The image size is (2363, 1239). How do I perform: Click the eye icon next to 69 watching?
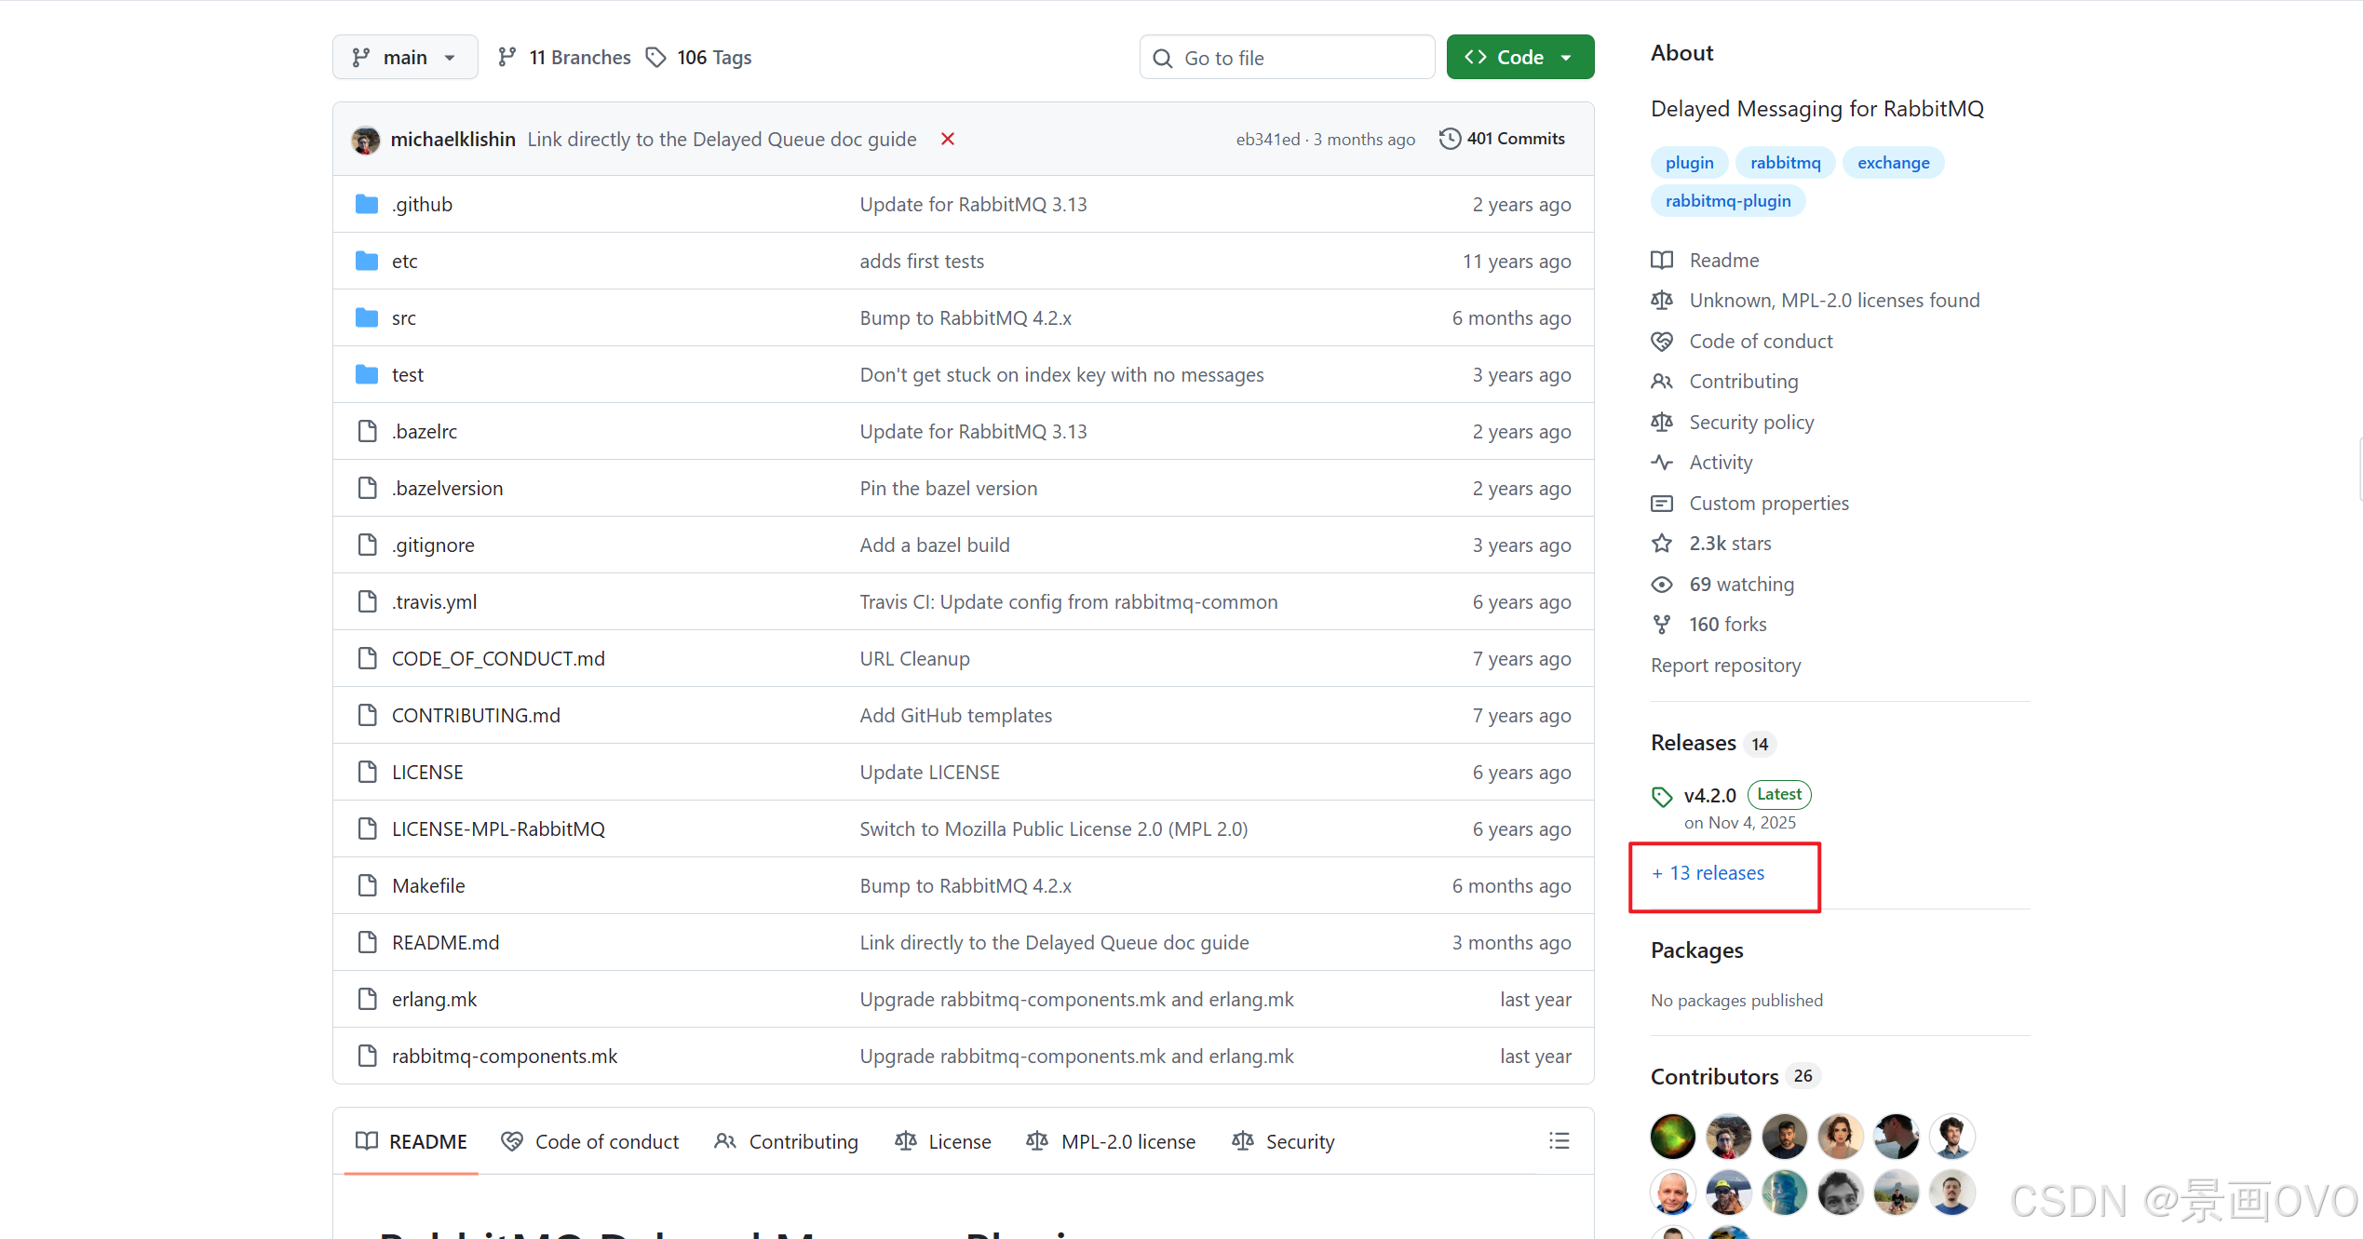(x=1662, y=585)
